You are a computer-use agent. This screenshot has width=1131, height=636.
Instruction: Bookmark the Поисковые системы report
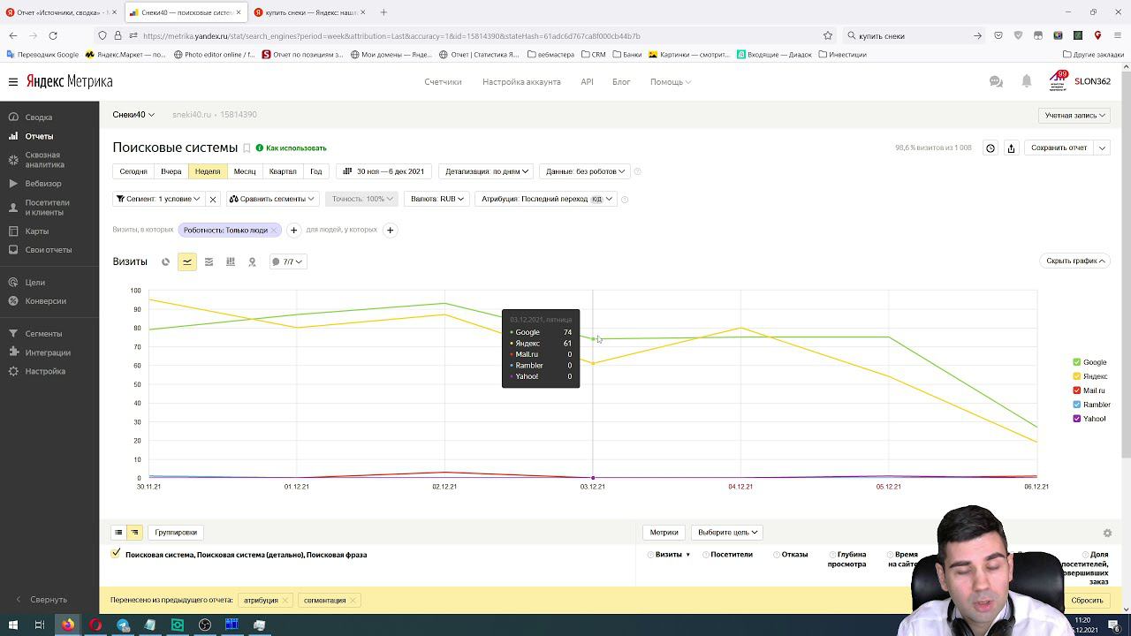[247, 148]
